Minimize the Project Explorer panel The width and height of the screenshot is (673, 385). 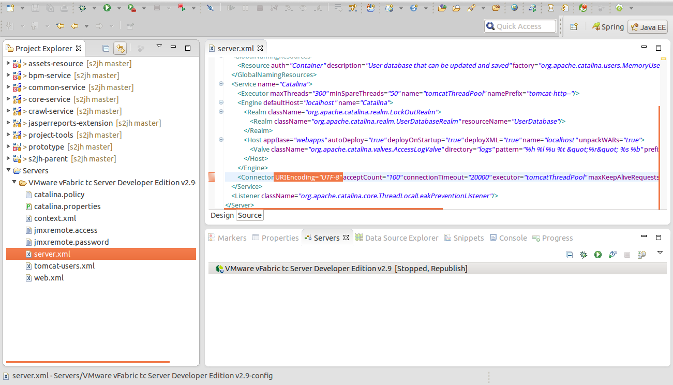pyautogui.click(x=174, y=48)
